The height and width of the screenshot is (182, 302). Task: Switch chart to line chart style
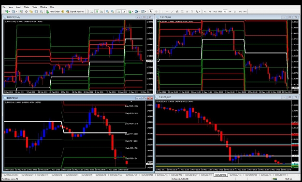[101, 12]
